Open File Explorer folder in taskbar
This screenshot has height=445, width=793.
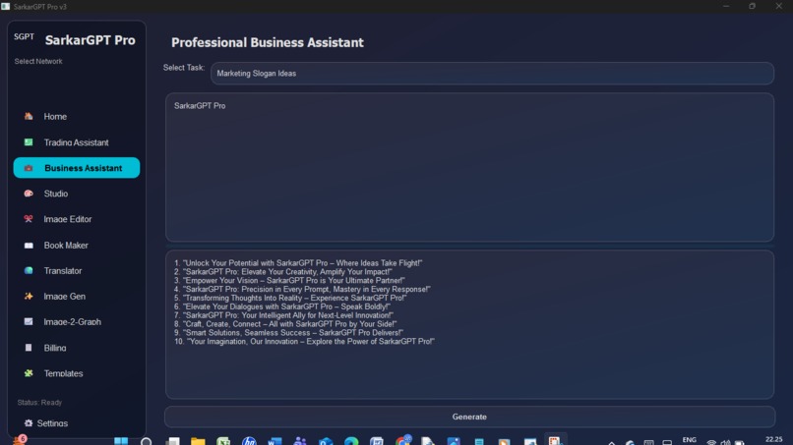pos(198,441)
